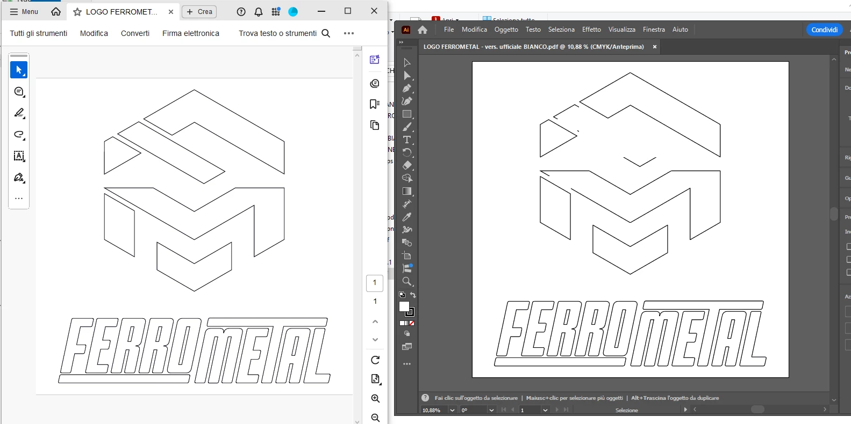Open Acrobat Firma elettronica
The height and width of the screenshot is (424, 851).
[191, 33]
